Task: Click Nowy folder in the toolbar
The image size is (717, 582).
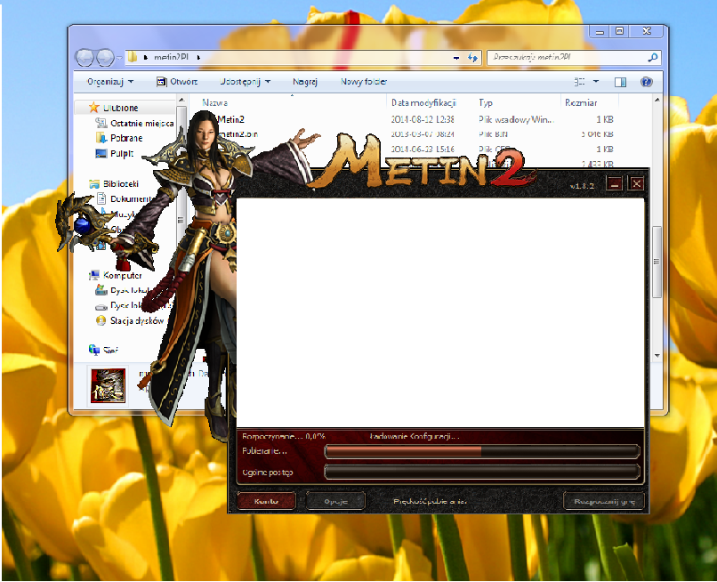Action: point(364,82)
